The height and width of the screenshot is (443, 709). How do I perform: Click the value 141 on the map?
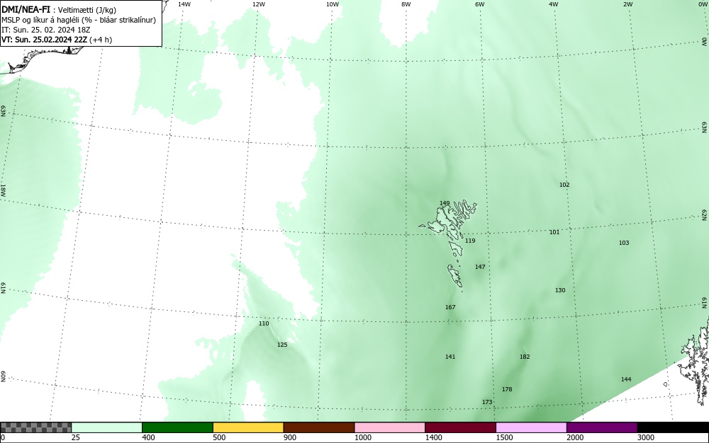(450, 357)
